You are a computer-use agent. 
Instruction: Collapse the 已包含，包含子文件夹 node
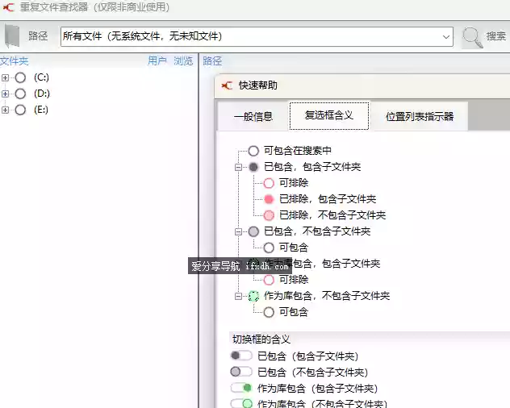click(x=238, y=167)
